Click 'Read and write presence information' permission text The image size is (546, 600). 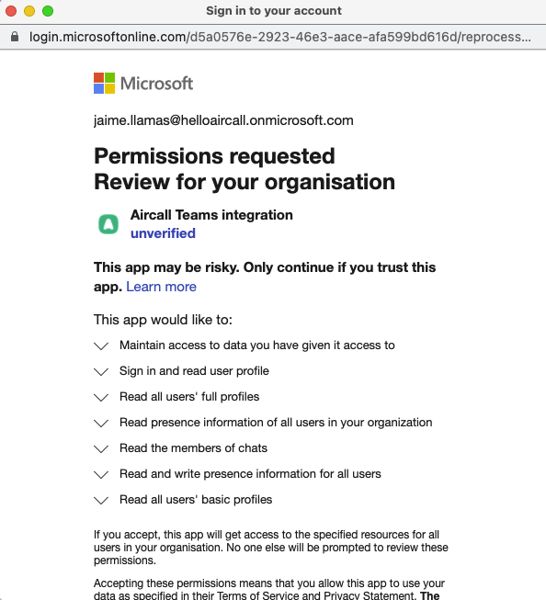(250, 474)
